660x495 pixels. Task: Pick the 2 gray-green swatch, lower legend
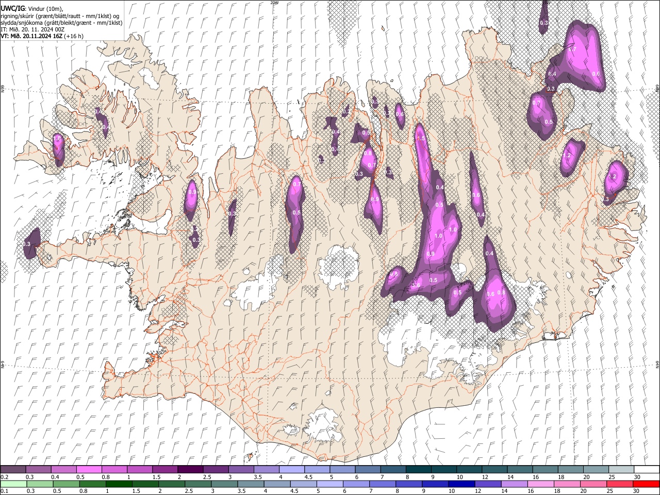tap(172, 484)
